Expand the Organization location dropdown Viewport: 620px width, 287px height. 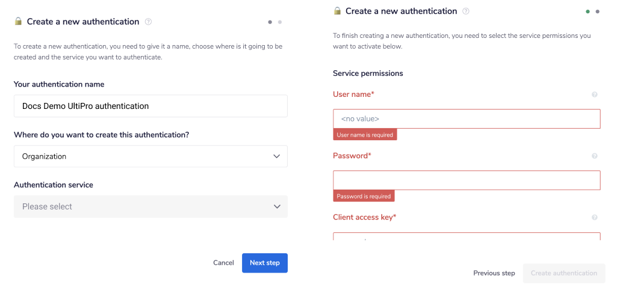point(150,156)
